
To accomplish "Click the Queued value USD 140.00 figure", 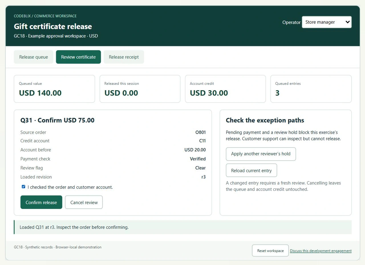I will [40, 93].
